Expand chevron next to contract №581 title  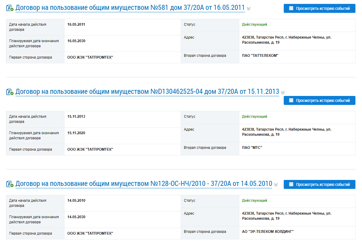pyautogui.click(x=249, y=9)
